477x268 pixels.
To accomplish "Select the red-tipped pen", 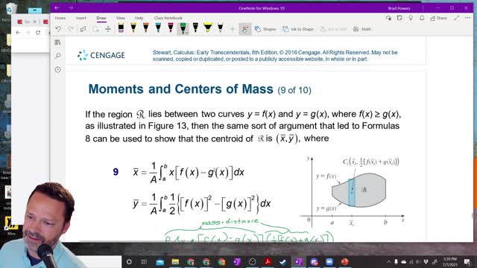I will pos(171,28).
